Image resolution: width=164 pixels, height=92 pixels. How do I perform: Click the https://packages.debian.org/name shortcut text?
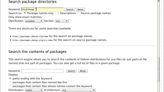[30, 36]
